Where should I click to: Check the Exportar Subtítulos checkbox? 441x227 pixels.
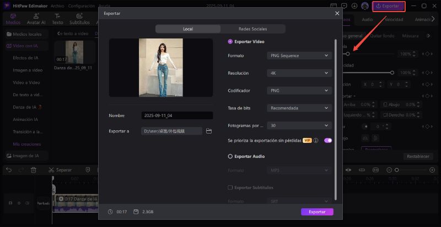[x=230, y=187]
